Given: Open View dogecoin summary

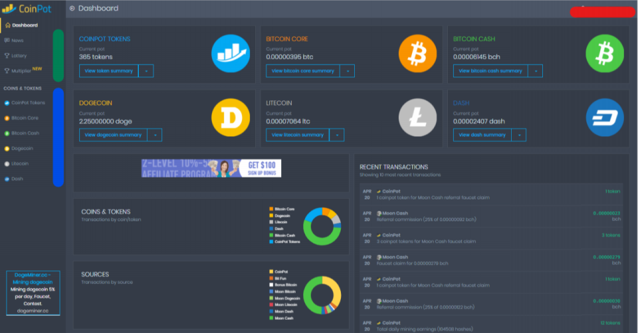Looking at the screenshot, I should (x=113, y=135).
